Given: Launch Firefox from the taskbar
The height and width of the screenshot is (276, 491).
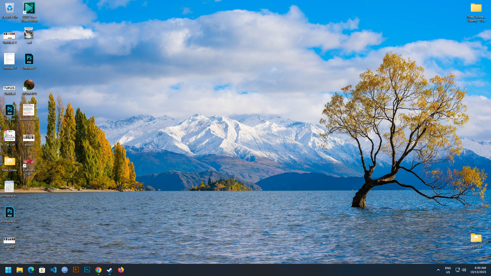Looking at the screenshot, I should click(x=121, y=270).
